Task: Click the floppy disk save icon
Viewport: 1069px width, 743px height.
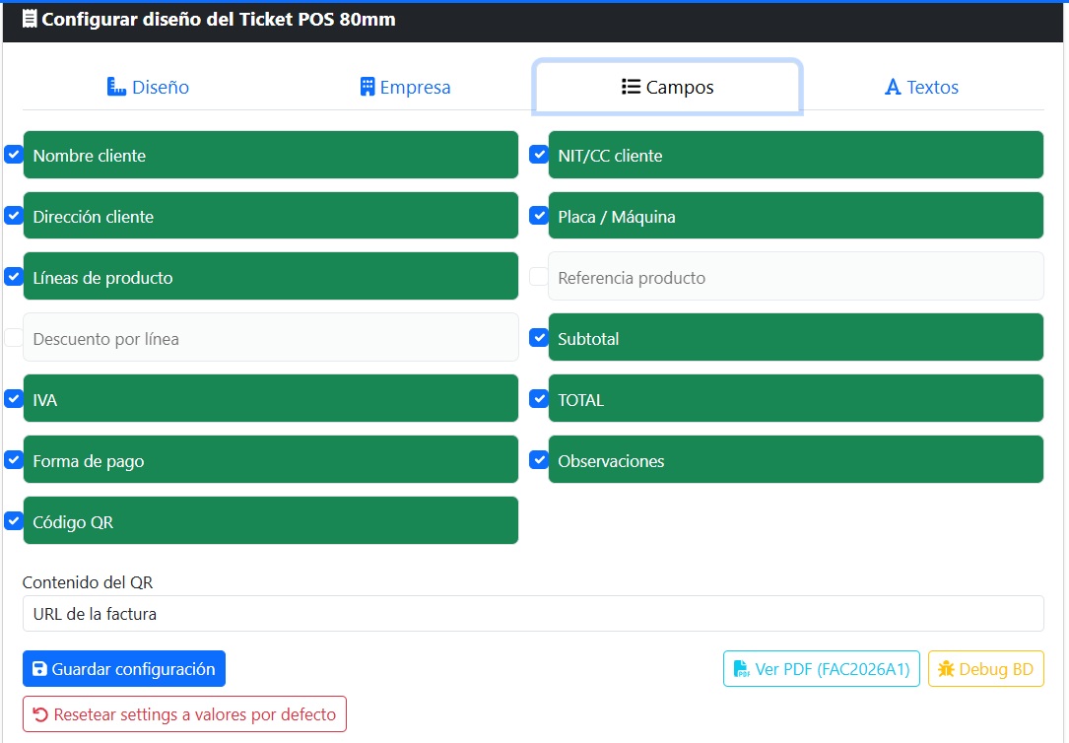Action: [x=39, y=669]
